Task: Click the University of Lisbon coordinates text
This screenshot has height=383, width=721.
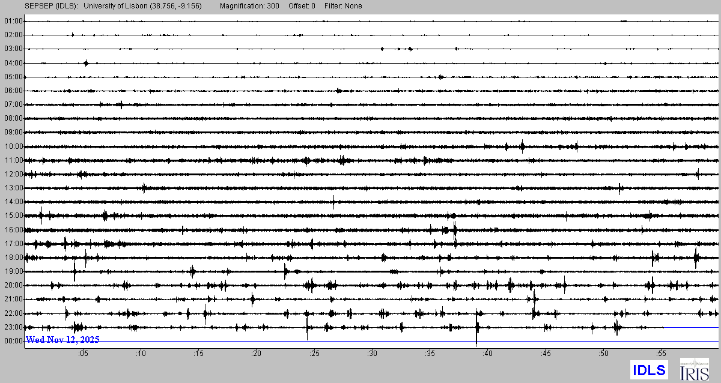Action: tap(142, 6)
